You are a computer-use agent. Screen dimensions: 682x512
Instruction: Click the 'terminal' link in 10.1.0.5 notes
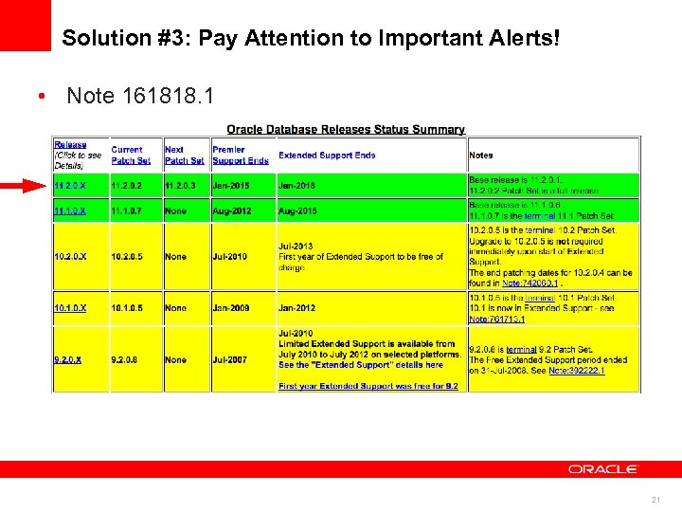pos(540,298)
